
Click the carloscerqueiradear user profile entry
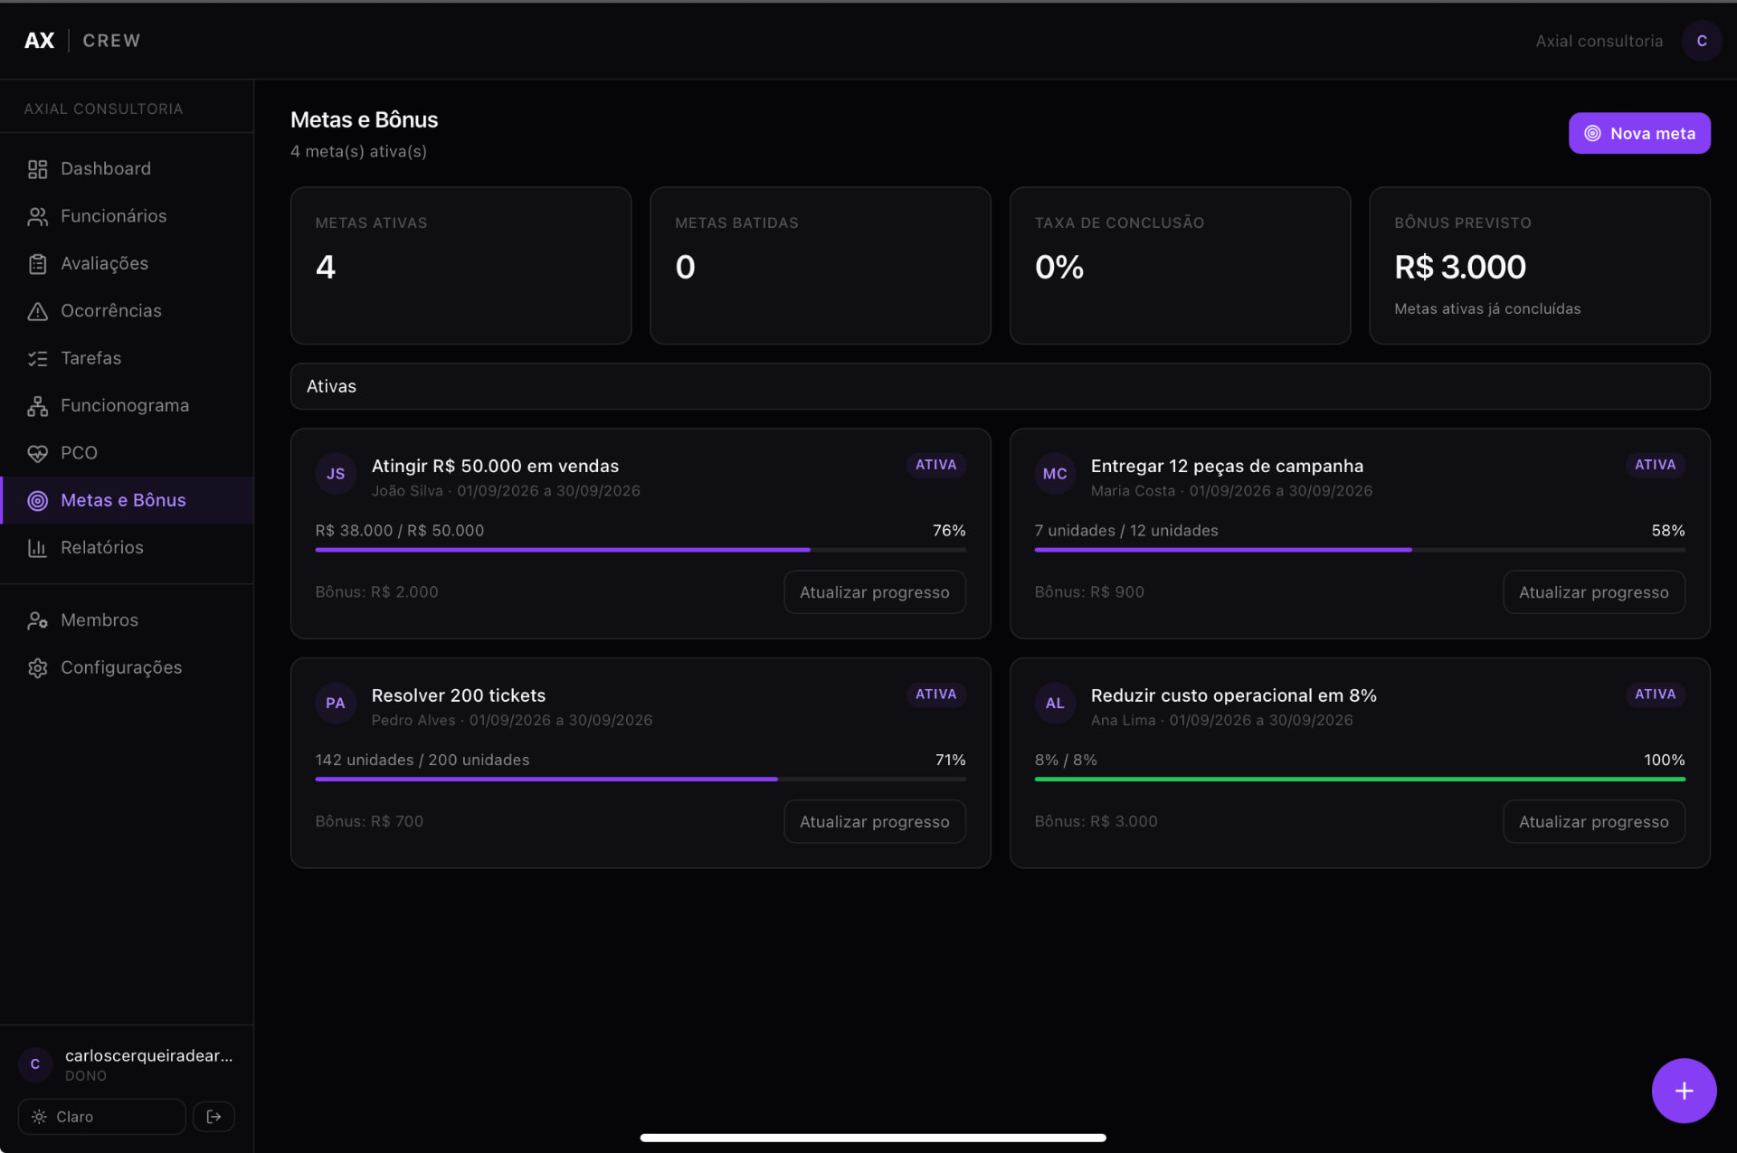(x=127, y=1064)
